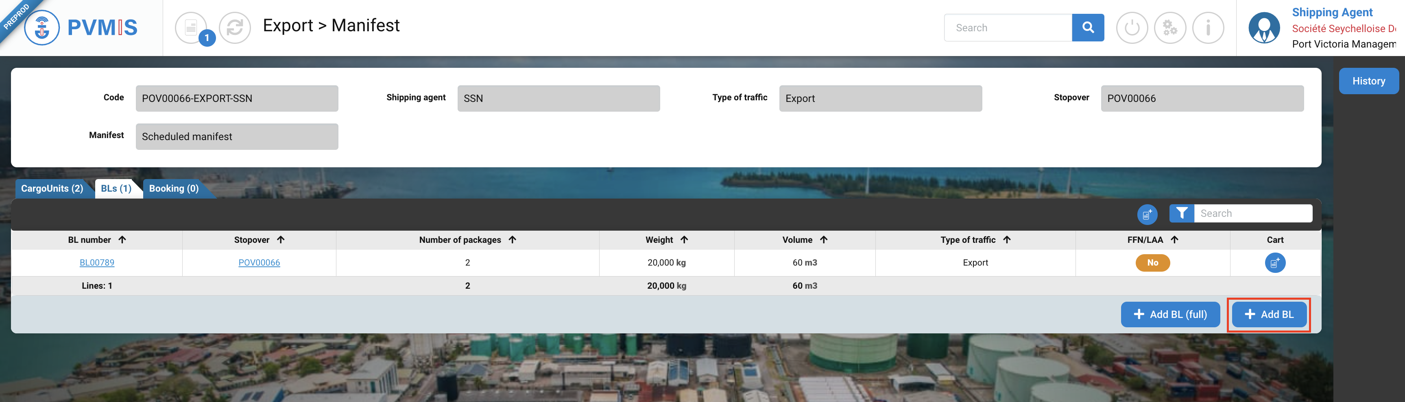Click the information icon in header

pos(1208,28)
